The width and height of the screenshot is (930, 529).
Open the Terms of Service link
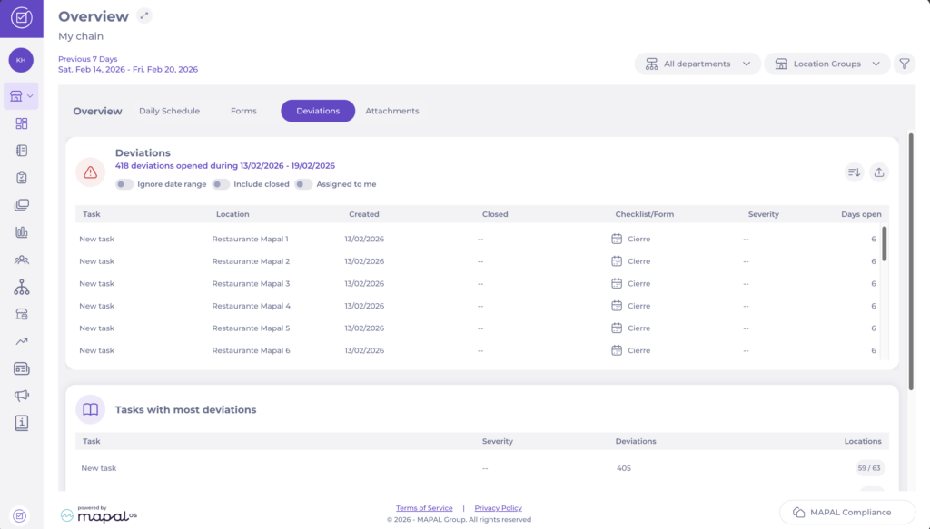(x=424, y=508)
